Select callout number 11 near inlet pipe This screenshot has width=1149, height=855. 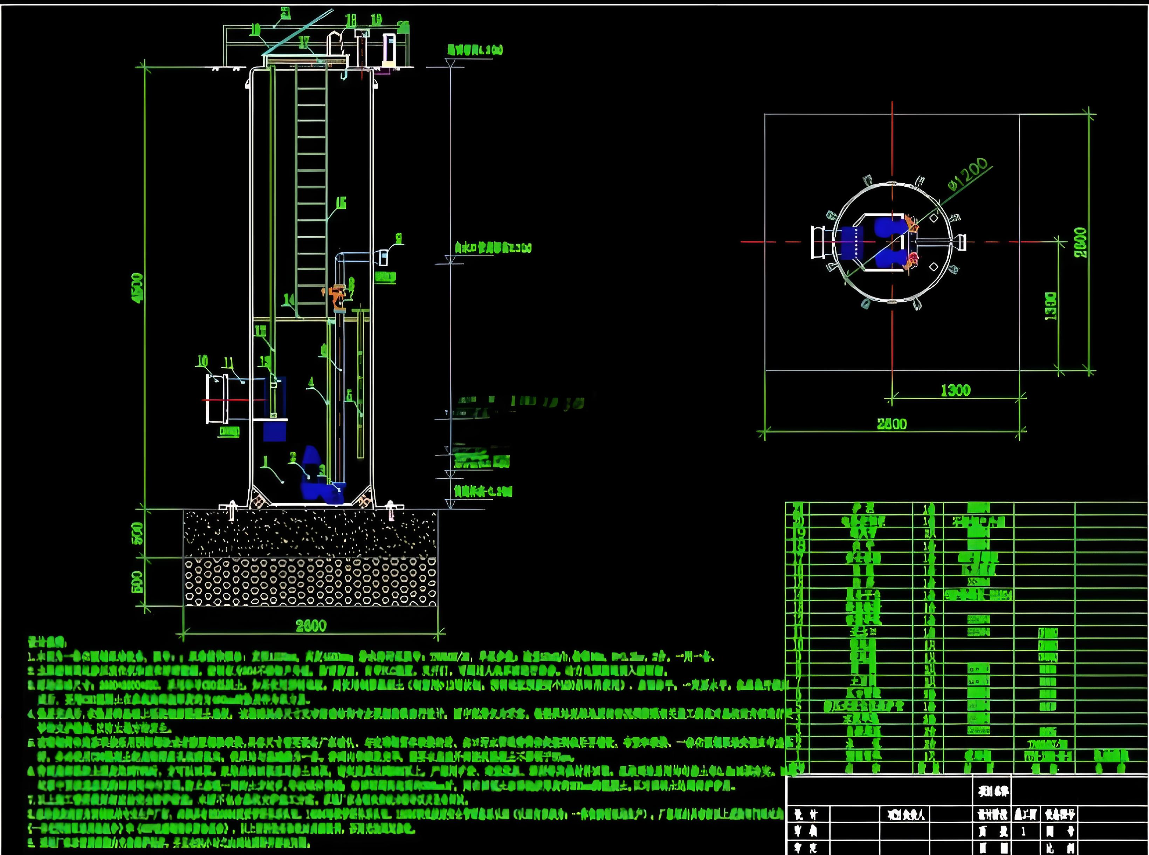tap(228, 362)
